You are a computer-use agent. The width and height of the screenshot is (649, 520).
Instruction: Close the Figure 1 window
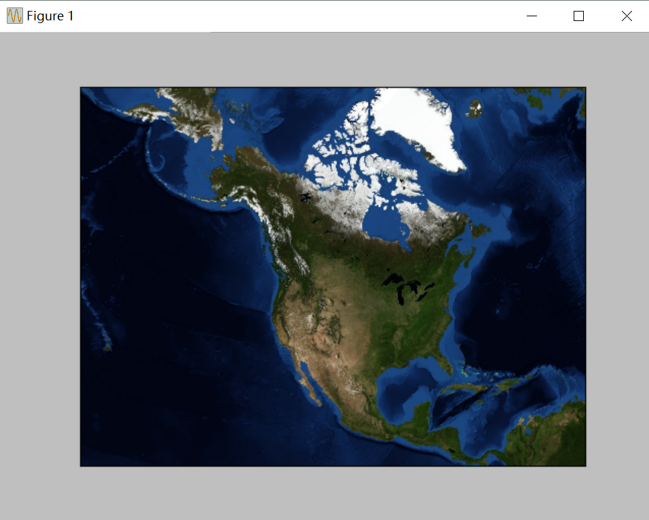pyautogui.click(x=626, y=15)
